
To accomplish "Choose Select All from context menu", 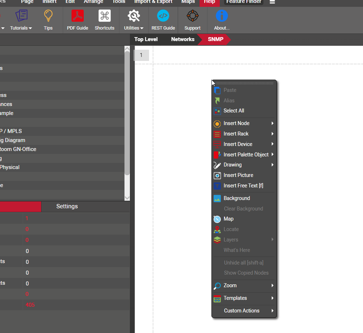I will pyautogui.click(x=233, y=111).
